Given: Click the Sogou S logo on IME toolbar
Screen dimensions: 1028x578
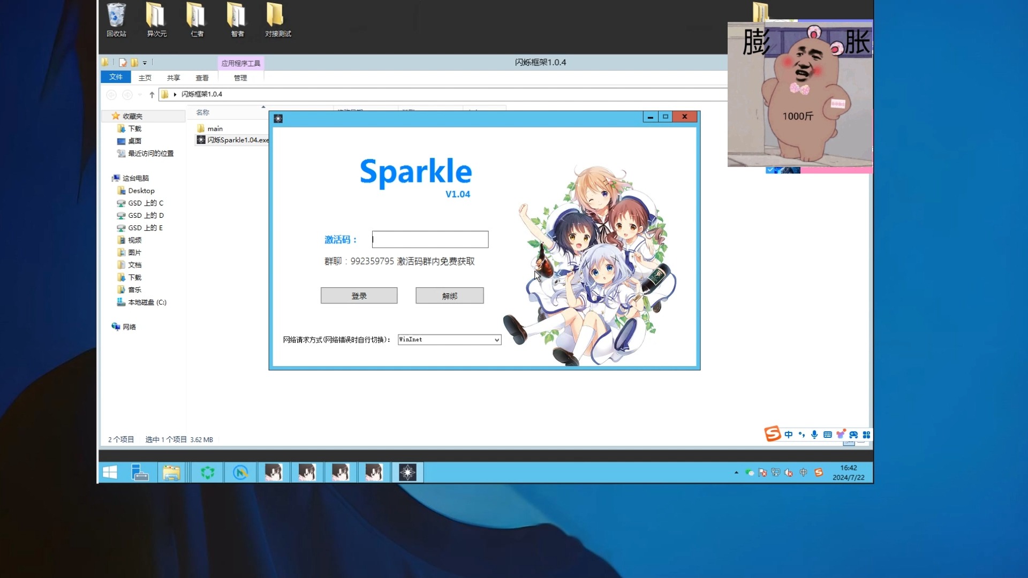Looking at the screenshot, I should (x=772, y=433).
